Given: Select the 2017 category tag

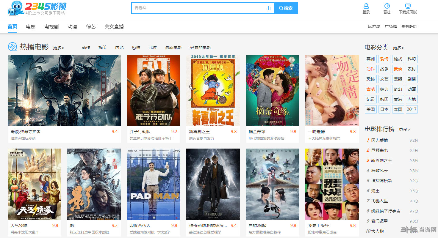Looking at the screenshot, I should 412,109.
